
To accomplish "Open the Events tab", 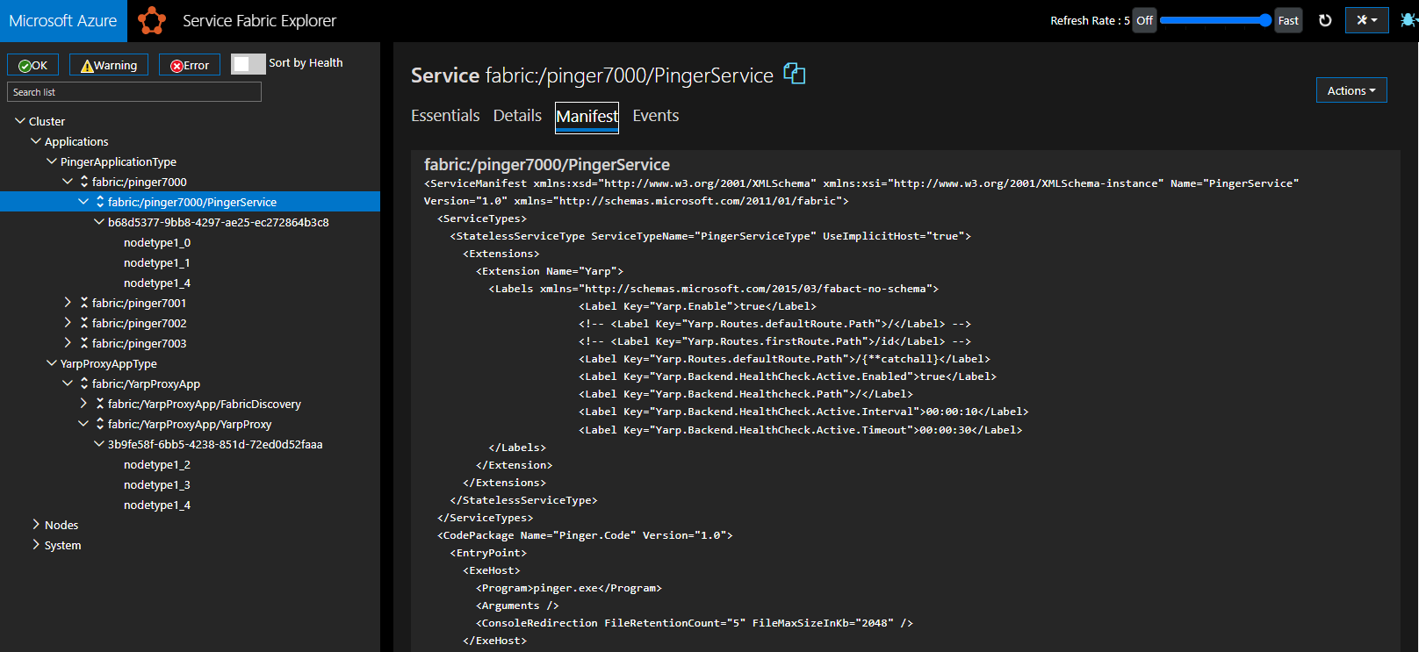I will (x=656, y=116).
